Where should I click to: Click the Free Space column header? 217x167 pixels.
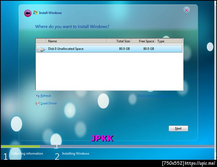[143, 41]
